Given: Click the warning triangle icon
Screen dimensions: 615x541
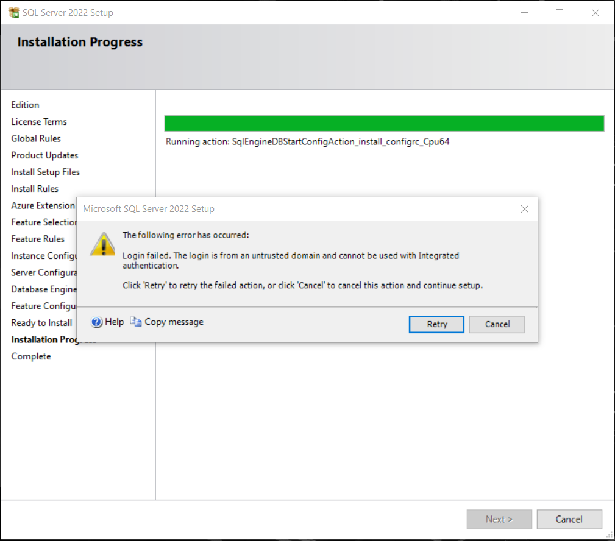Looking at the screenshot, I should 102,244.
